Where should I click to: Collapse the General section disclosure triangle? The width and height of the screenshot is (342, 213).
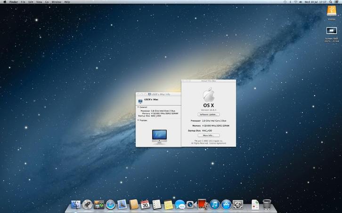[138, 107]
